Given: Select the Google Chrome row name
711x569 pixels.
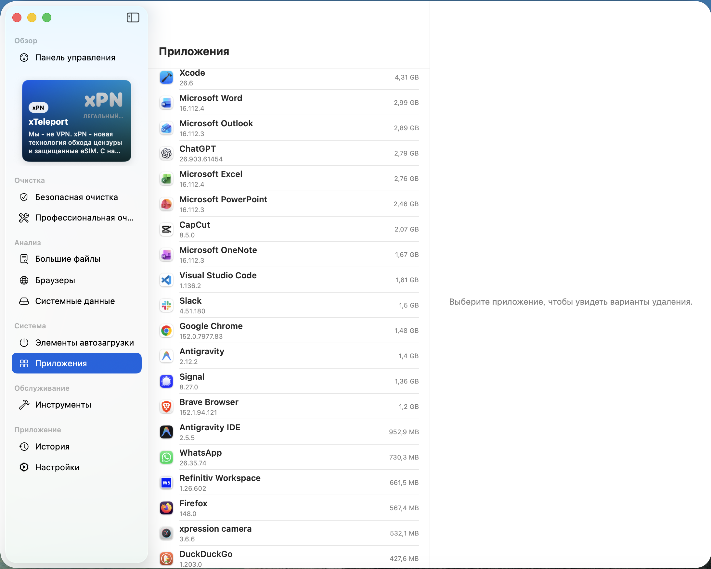Looking at the screenshot, I should tap(211, 326).
